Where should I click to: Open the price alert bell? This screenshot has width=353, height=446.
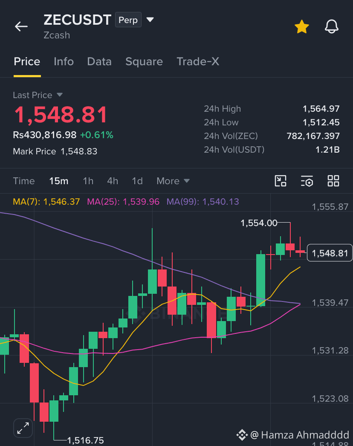point(332,26)
